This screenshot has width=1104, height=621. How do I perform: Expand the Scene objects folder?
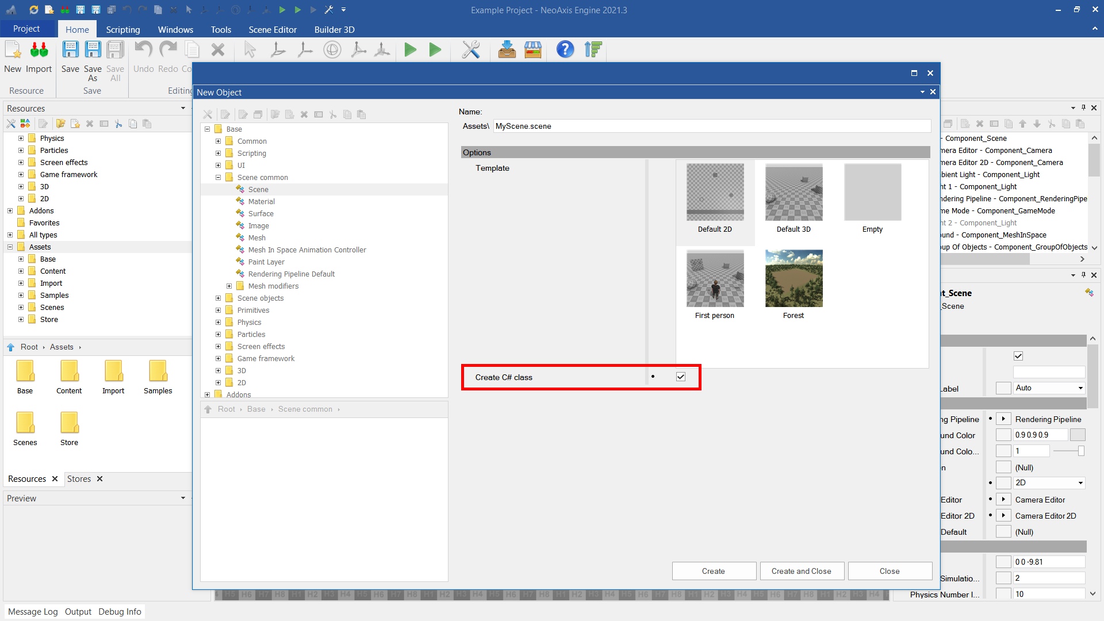[x=218, y=298]
